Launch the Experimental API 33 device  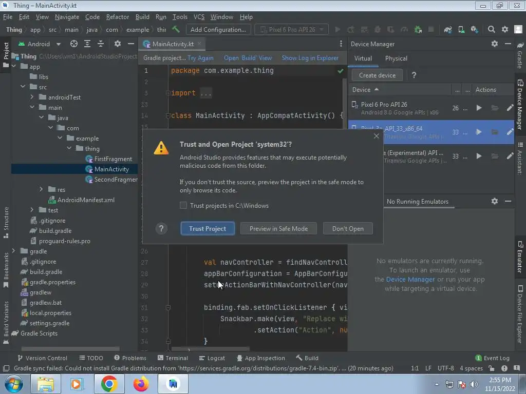[479, 156]
